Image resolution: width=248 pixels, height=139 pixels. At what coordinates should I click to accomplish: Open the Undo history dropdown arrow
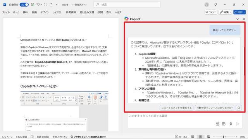pos(41,5)
